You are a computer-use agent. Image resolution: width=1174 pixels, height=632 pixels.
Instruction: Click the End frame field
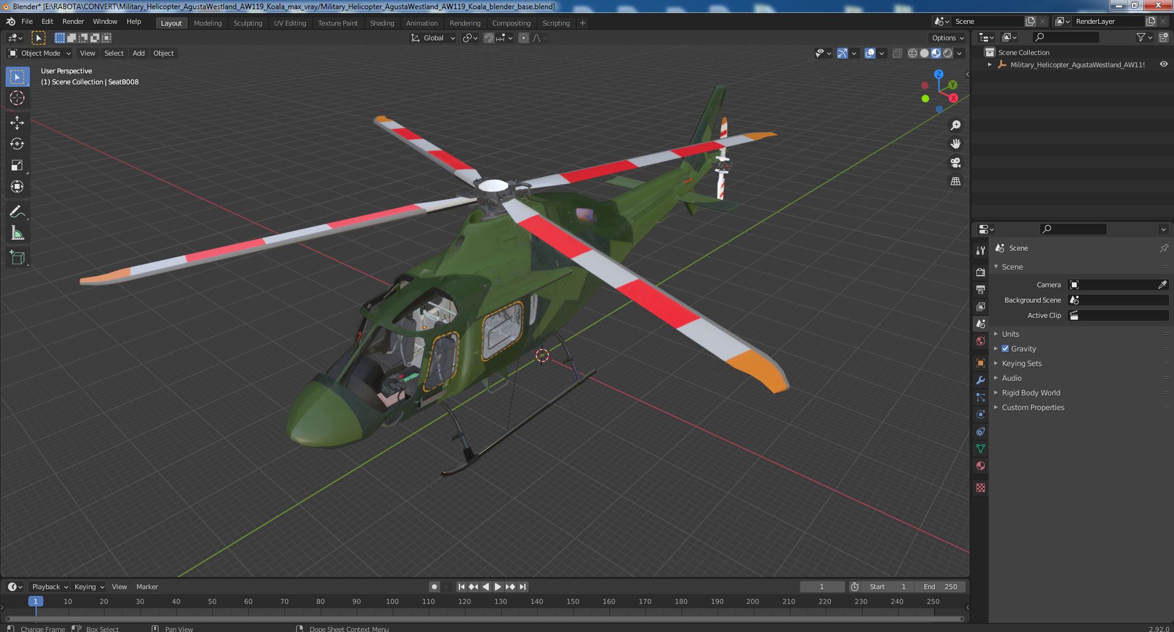point(941,587)
